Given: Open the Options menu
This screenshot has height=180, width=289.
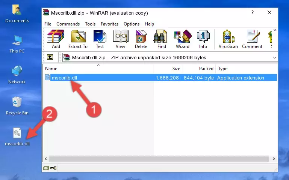Looking at the screenshot, I should click(132, 24).
